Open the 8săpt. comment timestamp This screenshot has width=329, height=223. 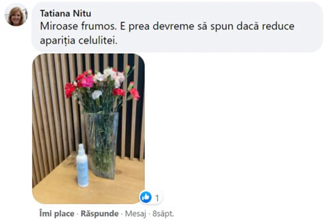pyautogui.click(x=163, y=214)
